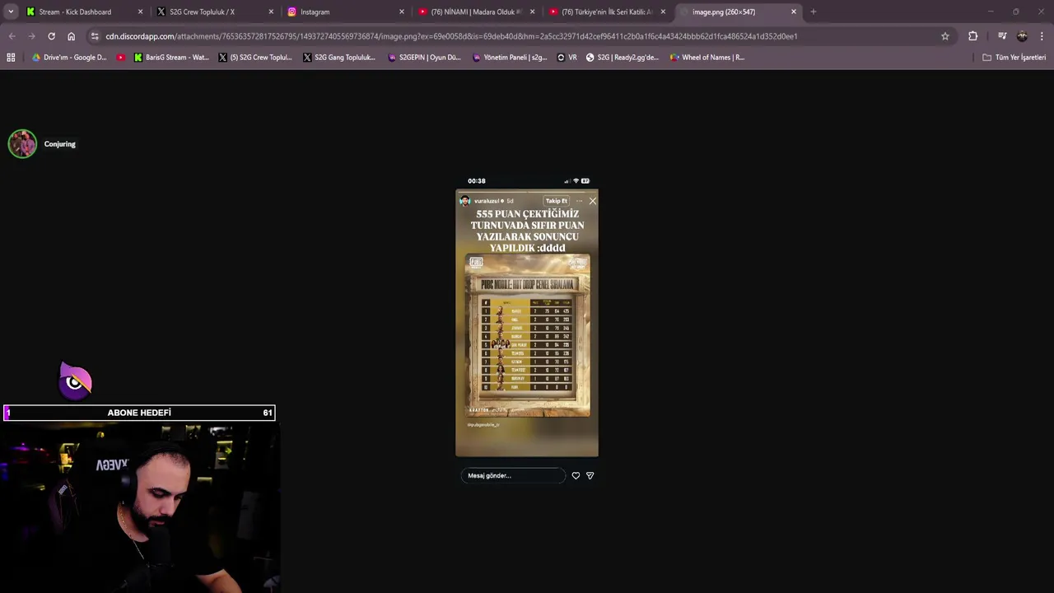The width and height of the screenshot is (1054, 593).
Task: Open the browser extensions menu
Action: tap(973, 36)
